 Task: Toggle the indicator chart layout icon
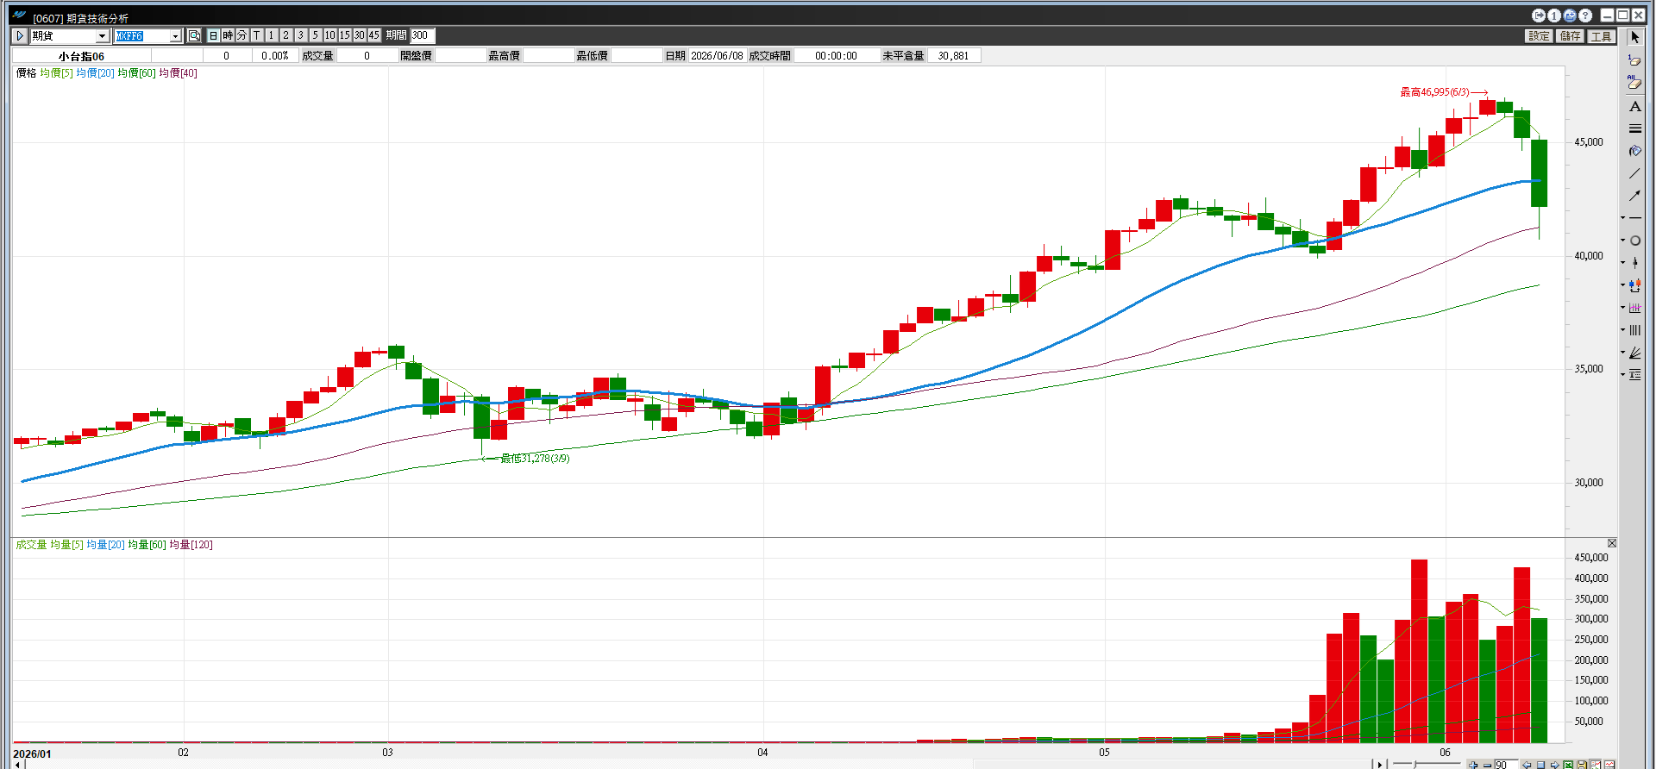(x=1596, y=765)
